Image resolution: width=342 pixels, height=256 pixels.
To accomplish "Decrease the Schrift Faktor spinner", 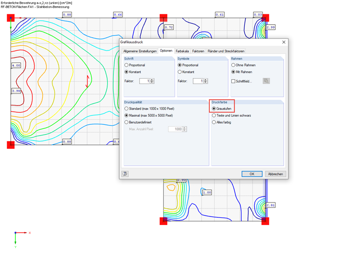I will coord(152,82).
